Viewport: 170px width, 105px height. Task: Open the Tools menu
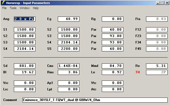click(13, 8)
